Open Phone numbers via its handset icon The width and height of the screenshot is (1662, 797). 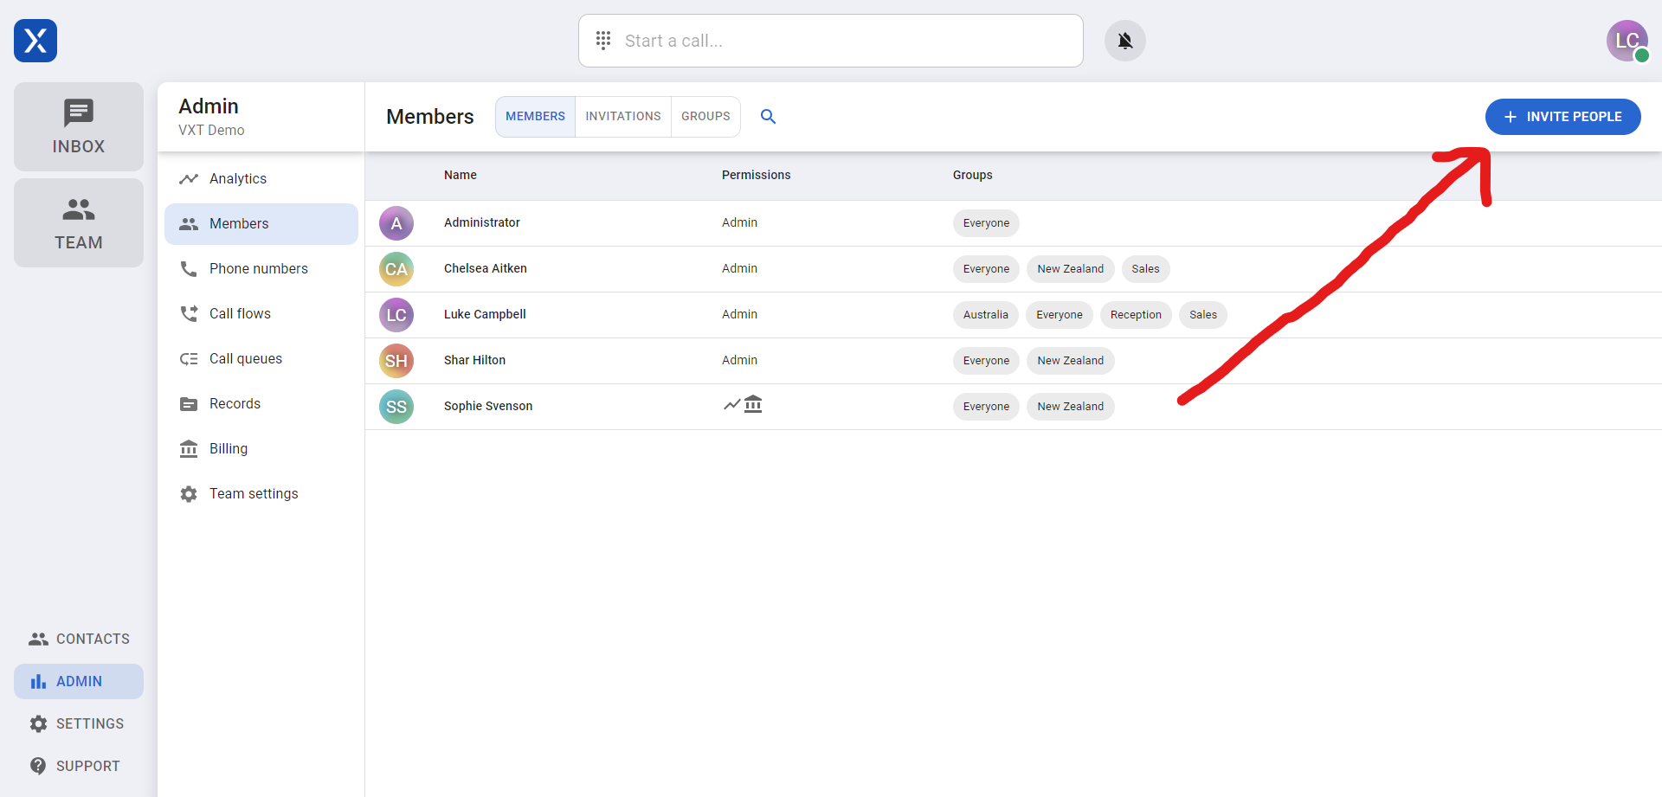coord(189,268)
